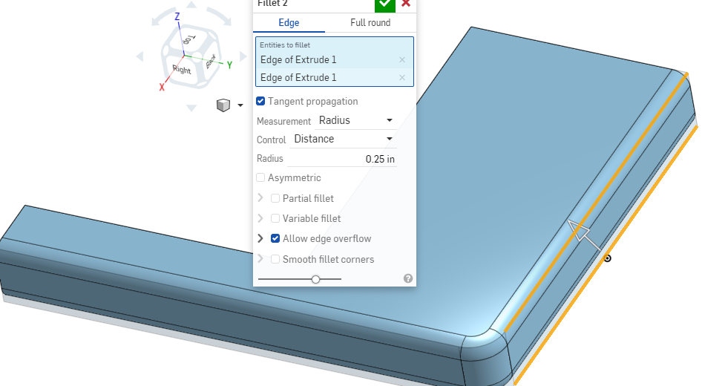Switch to the Edge tab
The image size is (702, 386).
[x=289, y=22]
